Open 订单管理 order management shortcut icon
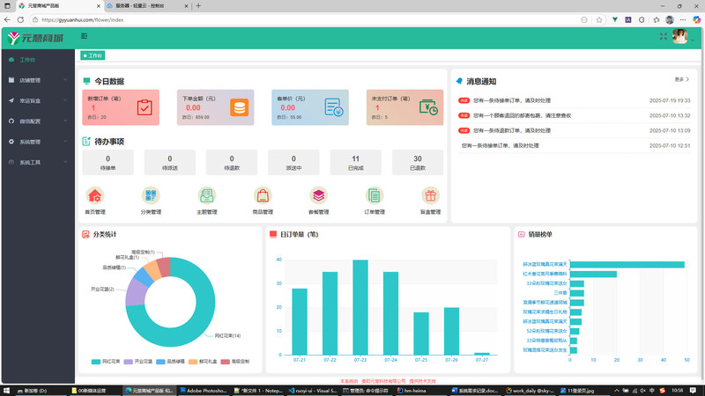The image size is (705, 396). tap(374, 195)
